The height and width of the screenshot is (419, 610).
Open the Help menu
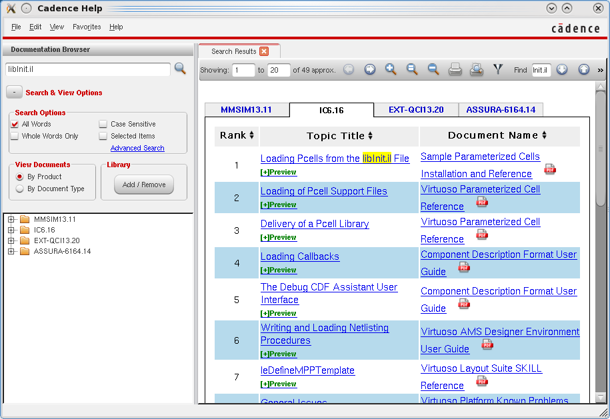click(116, 27)
